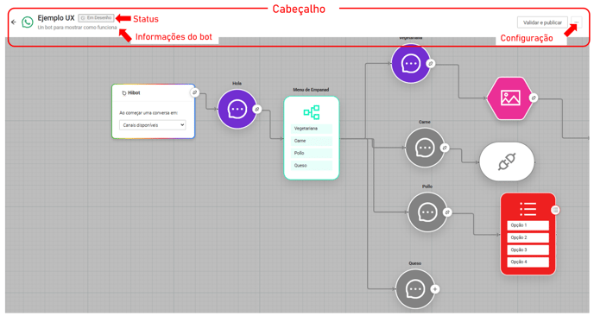The width and height of the screenshot is (594, 316).
Task: Select the Hola message node
Action: (x=237, y=109)
